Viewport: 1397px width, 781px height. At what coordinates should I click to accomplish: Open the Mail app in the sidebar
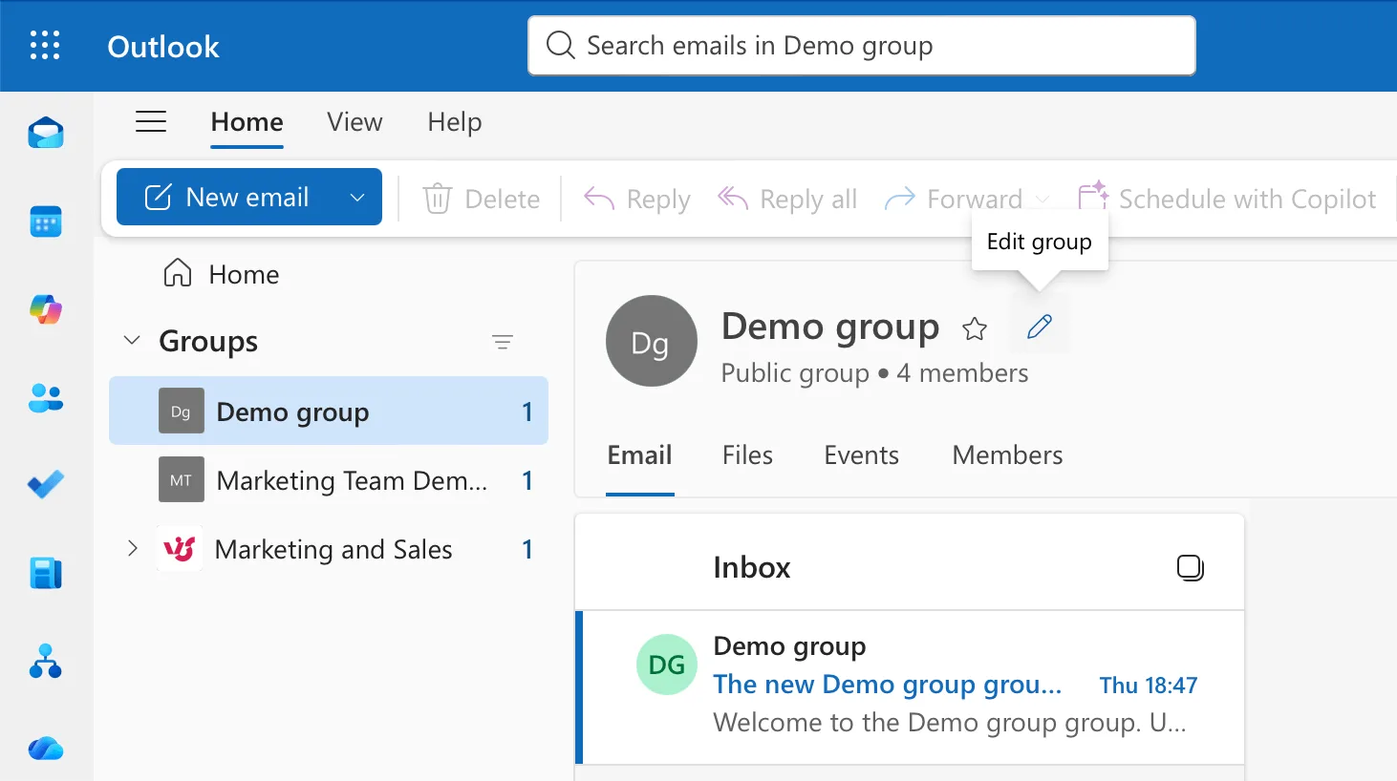[45, 132]
